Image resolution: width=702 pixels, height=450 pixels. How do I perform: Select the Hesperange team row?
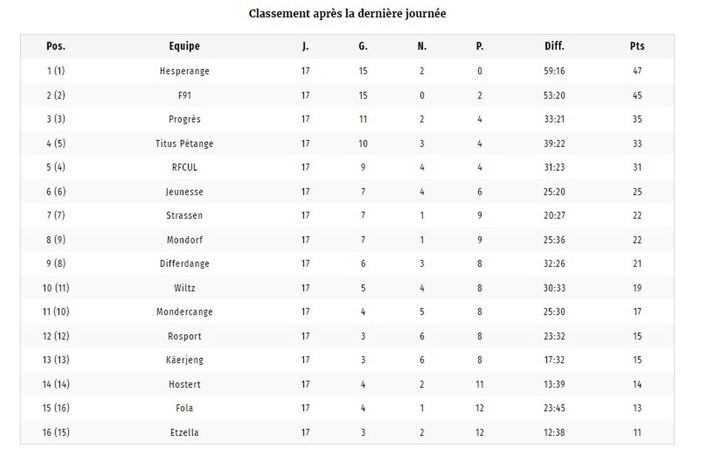tap(347, 71)
